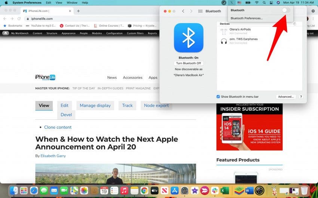Image resolution: width=318 pixels, height=198 pixels.
Task: Open Bluetooth Preferences menu entry
Action: pyautogui.click(x=247, y=18)
